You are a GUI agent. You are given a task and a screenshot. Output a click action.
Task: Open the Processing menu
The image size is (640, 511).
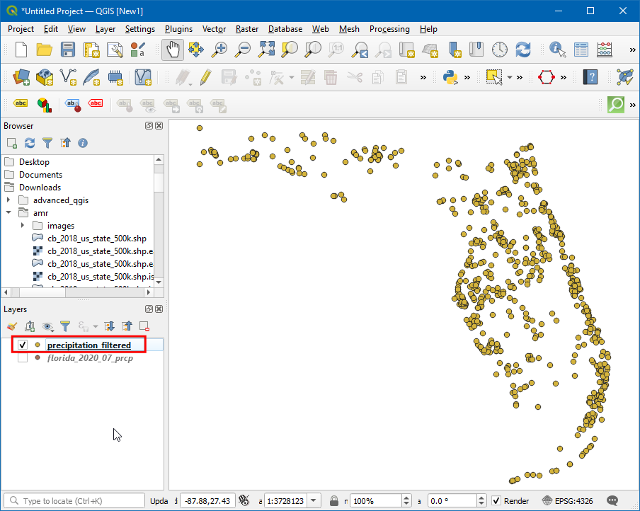(389, 29)
